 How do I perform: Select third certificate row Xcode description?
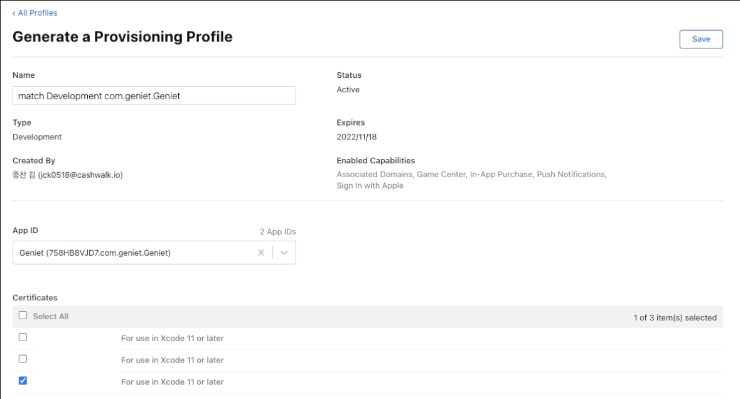click(x=172, y=382)
